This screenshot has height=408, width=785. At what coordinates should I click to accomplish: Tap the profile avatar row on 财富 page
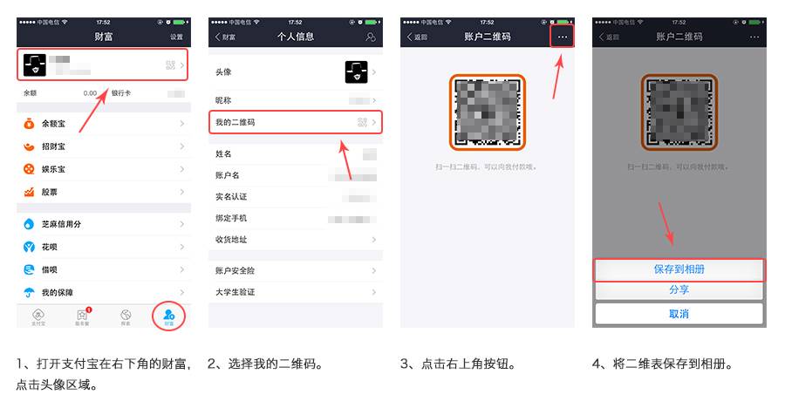pyautogui.click(x=103, y=65)
